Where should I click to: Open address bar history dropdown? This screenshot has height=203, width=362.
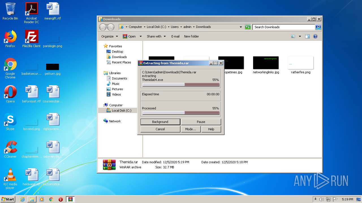tap(241, 27)
